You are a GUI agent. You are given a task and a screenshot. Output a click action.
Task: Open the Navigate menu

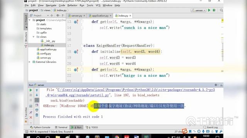(x=51, y=5)
